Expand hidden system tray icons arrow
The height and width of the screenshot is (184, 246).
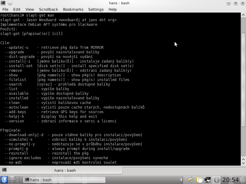pos(181,180)
